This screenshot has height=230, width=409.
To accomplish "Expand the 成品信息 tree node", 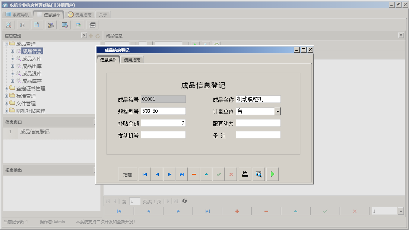I will pos(12,51).
